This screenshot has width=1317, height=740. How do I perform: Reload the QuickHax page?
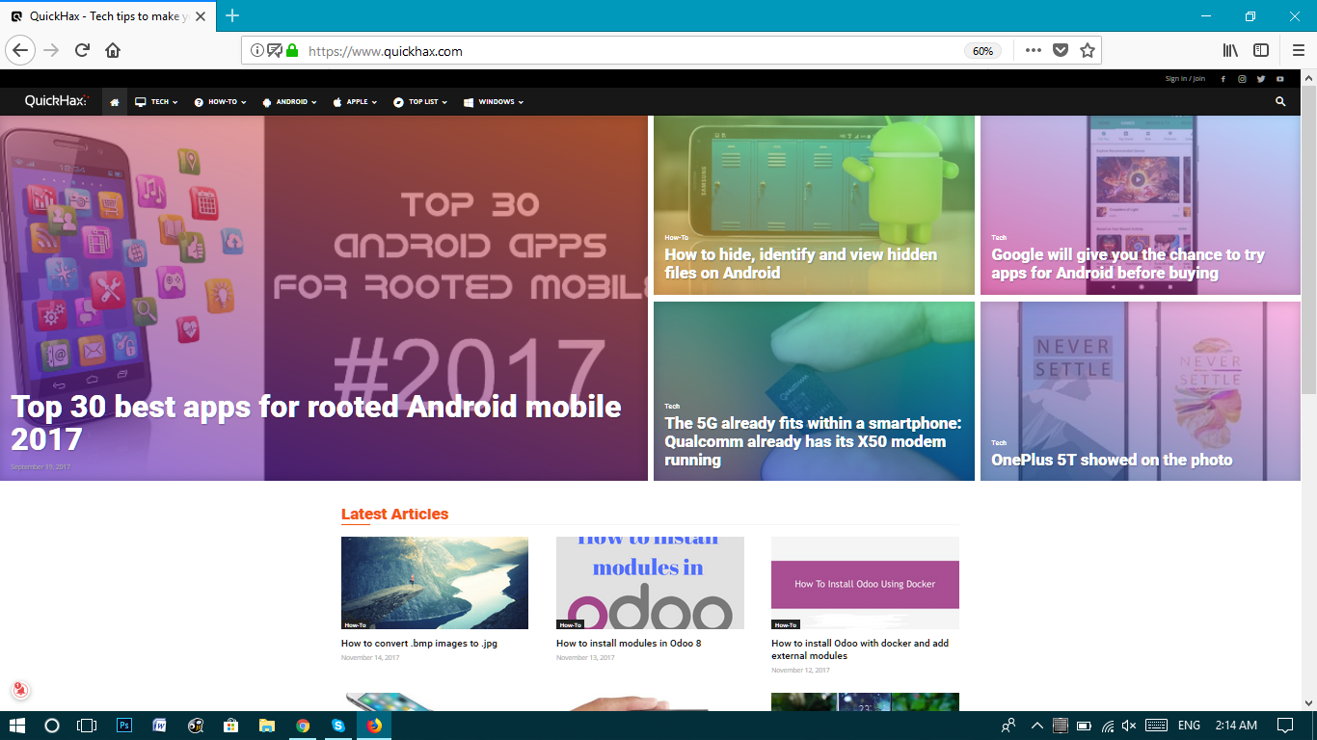[x=82, y=50]
